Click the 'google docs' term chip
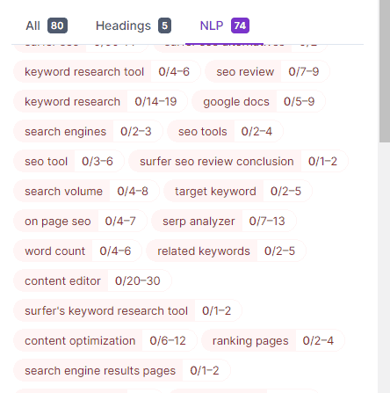390x393 pixels. 258,101
